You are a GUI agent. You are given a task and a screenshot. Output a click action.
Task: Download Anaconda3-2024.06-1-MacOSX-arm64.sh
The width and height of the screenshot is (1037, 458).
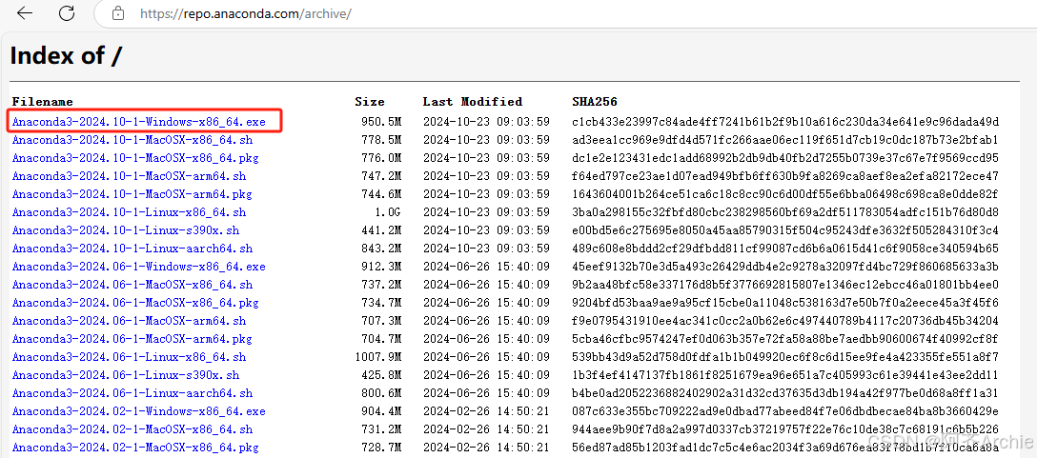pyautogui.click(x=129, y=321)
